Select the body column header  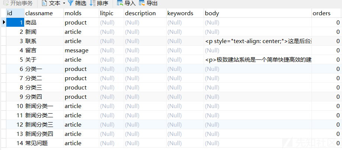pos(212,13)
